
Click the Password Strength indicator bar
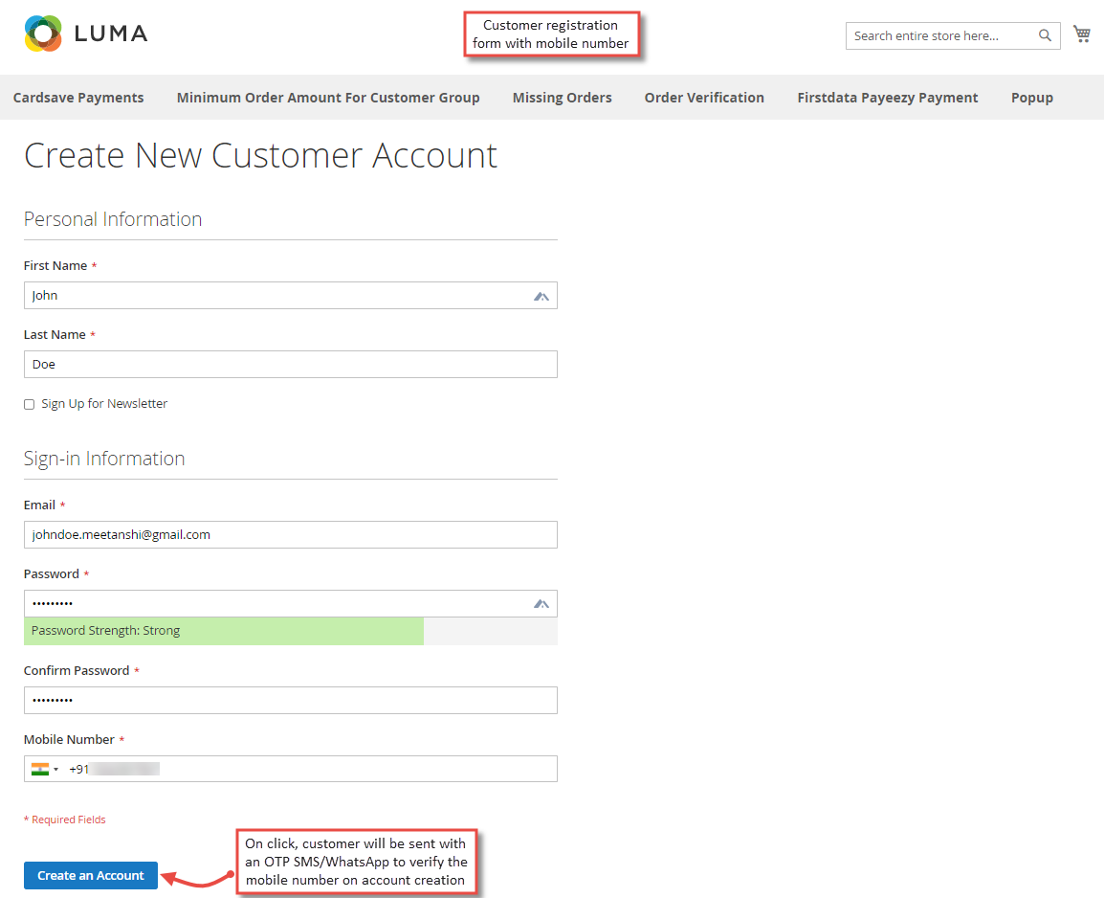tap(223, 630)
